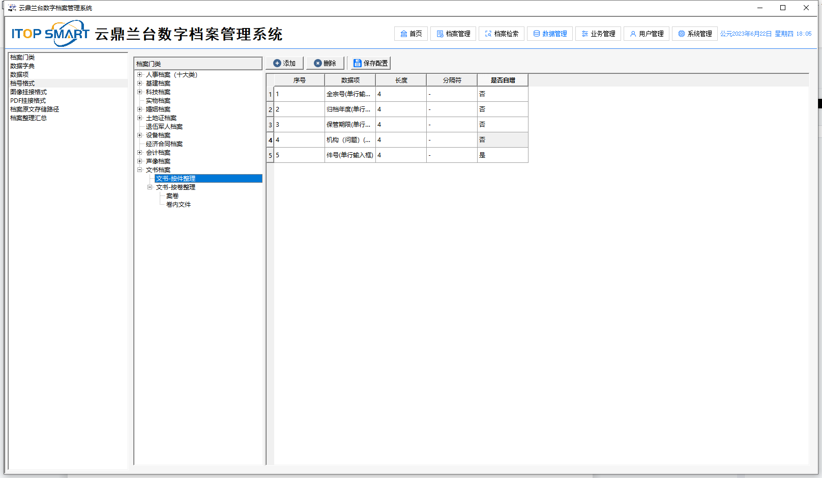The image size is (822, 478).
Task: Click the save disk icon on 保存配置
Action: (358, 63)
